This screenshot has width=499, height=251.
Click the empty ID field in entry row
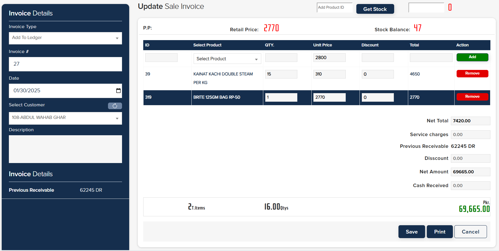(x=161, y=58)
